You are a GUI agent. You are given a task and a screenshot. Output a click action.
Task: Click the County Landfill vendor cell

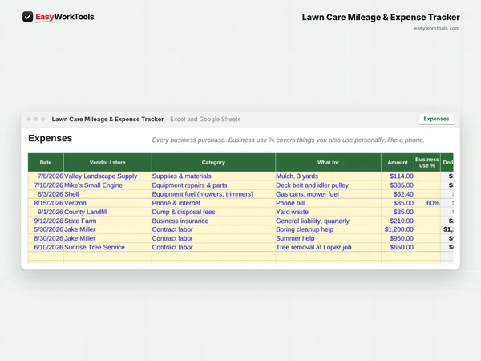(107, 212)
